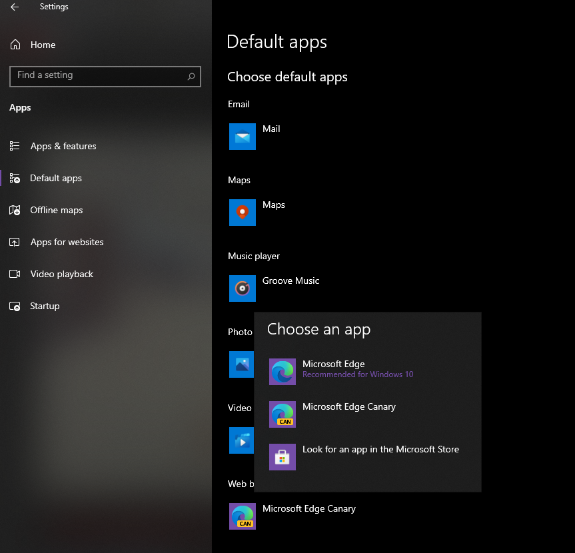Change the Groove Music default
575x553 pixels.
[290, 280]
